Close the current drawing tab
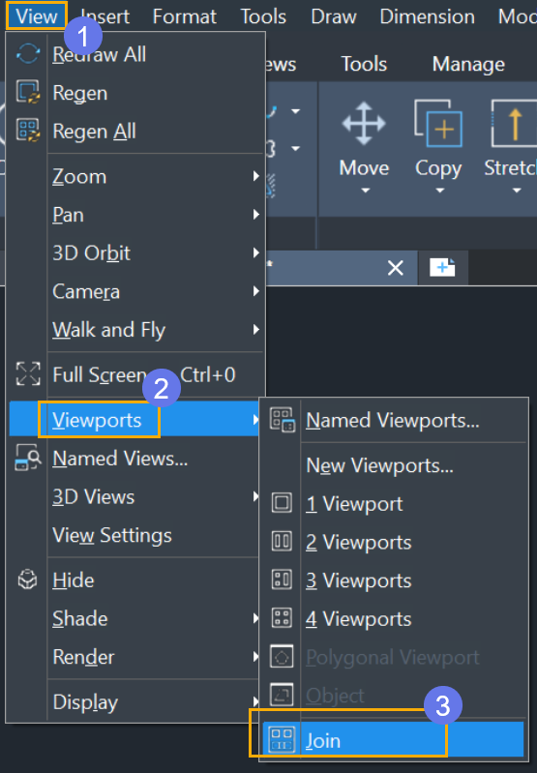537x773 pixels. click(x=396, y=268)
